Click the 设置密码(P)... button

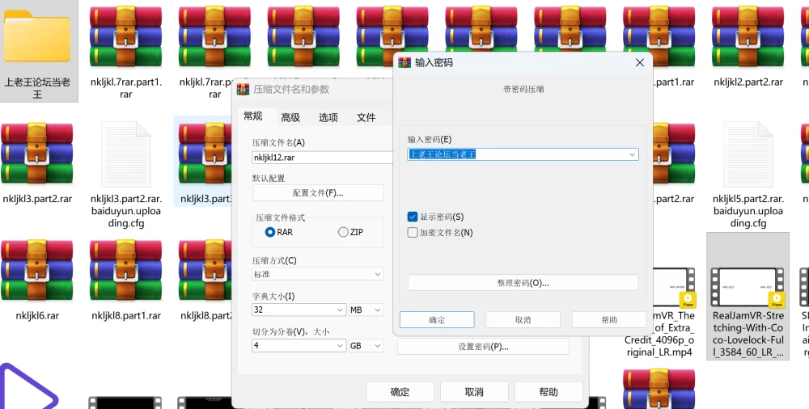click(x=484, y=347)
